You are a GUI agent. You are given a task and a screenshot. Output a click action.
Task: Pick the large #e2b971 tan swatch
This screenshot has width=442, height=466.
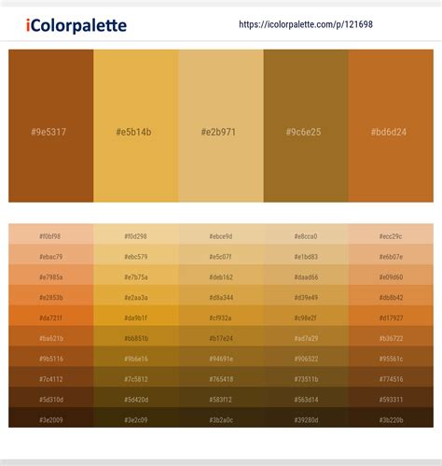pos(221,126)
